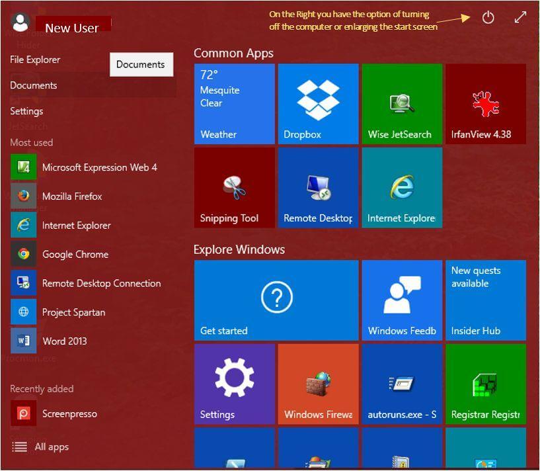Open the Windows Feedback tile
Image resolution: width=540 pixels, height=471 pixels.
[403, 300]
